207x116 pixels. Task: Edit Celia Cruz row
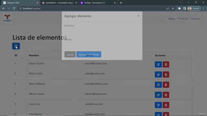pos(158,105)
